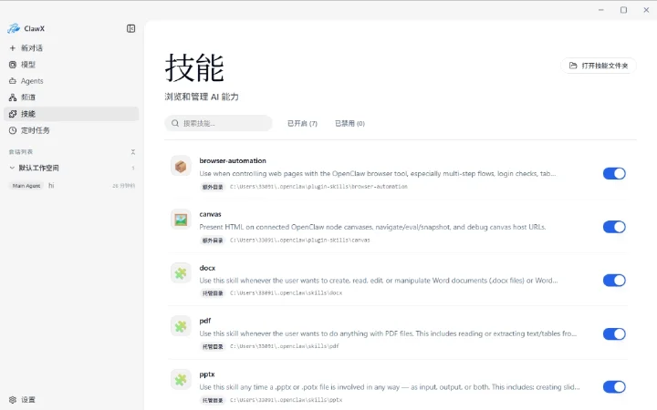The image size is (657, 410).
Task: Click the canvas plugin-skills path text
Action: (x=299, y=241)
